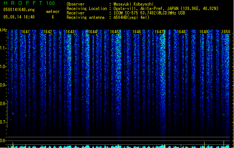This screenshot has width=234, height=148.
Task: Click the antenna value A504HB(yagi 4el)
Action: 131,17
